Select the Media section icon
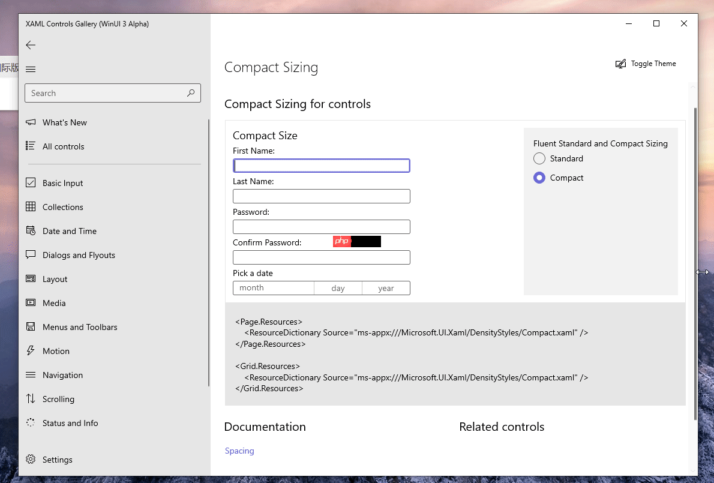The height and width of the screenshot is (483, 714). pos(31,302)
